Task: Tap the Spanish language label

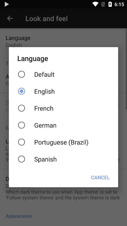Action: [45, 160]
